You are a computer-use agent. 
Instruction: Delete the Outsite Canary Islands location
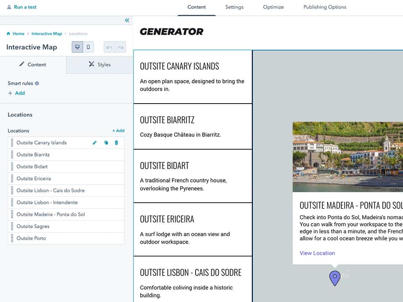point(116,143)
